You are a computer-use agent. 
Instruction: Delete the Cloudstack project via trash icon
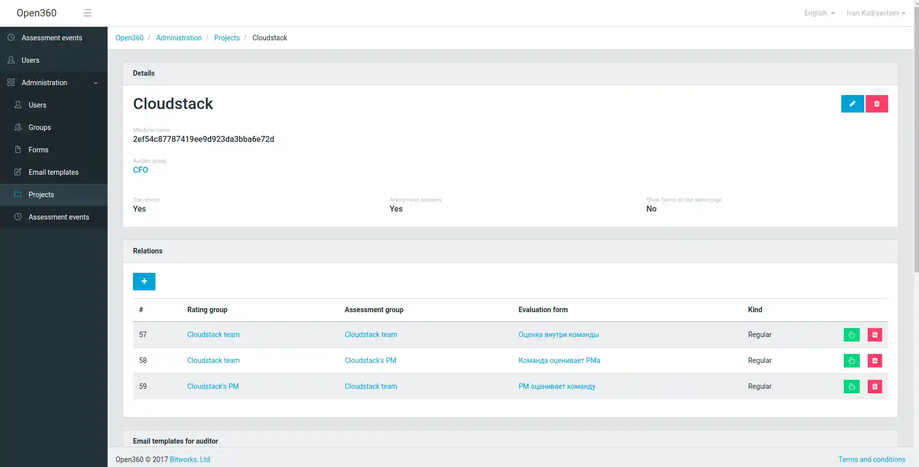tap(877, 104)
